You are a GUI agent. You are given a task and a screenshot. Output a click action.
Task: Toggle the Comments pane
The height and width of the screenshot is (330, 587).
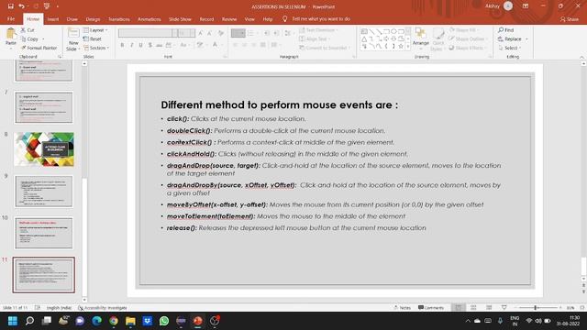point(431,308)
